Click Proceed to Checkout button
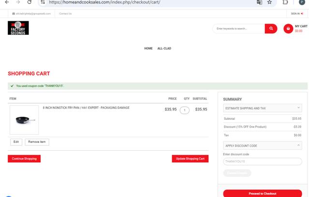 click(263, 194)
